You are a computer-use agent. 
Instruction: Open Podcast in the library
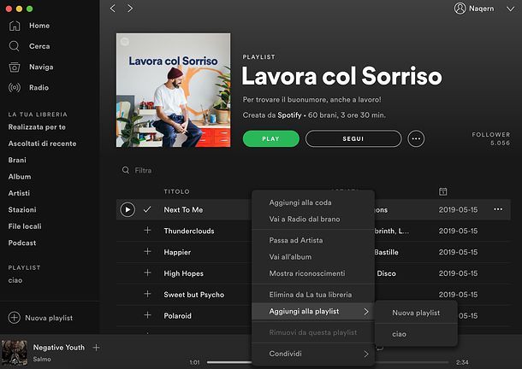22,243
